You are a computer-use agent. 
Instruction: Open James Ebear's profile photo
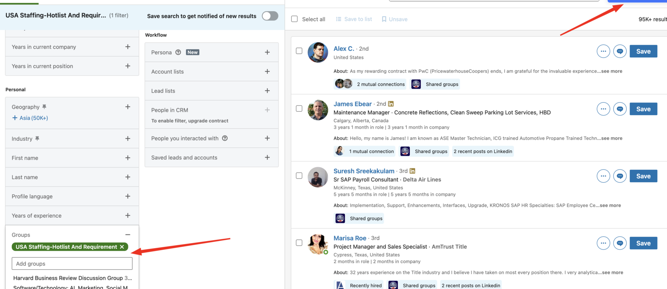click(x=318, y=110)
